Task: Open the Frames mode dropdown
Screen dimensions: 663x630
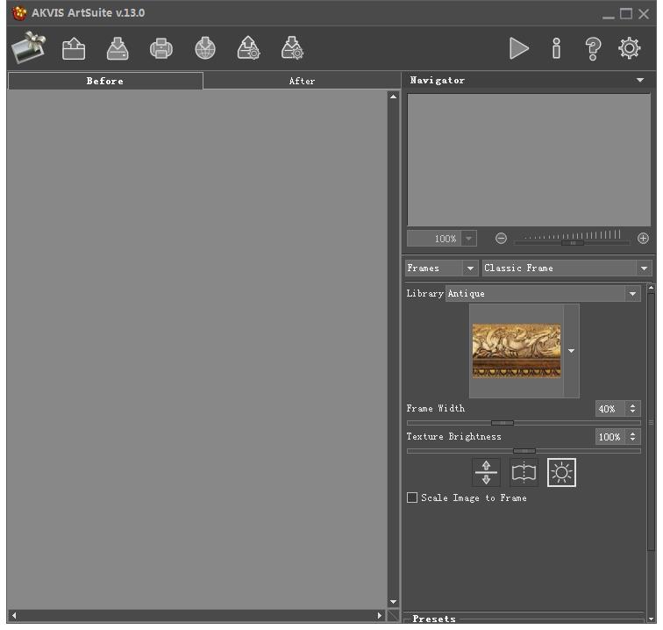Action: click(441, 268)
